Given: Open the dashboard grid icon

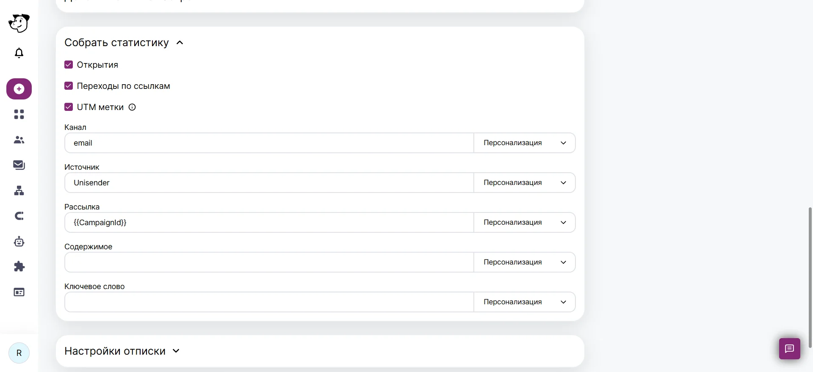Looking at the screenshot, I should pos(19,114).
